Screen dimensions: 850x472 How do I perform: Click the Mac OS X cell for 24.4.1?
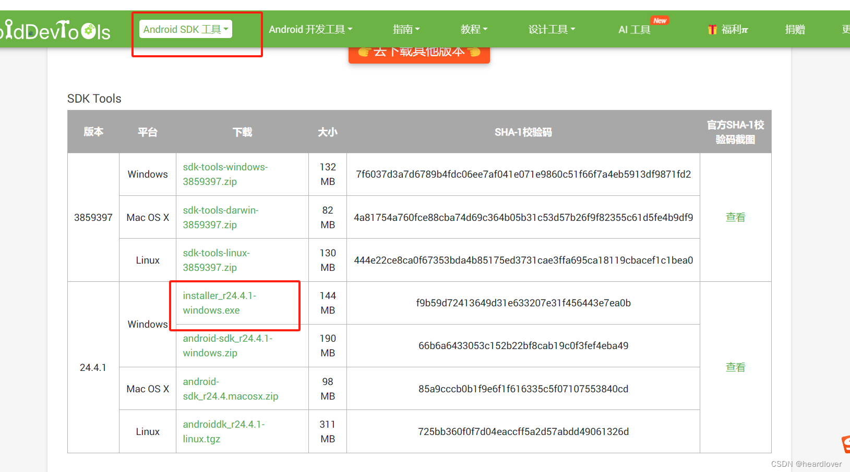[148, 389]
